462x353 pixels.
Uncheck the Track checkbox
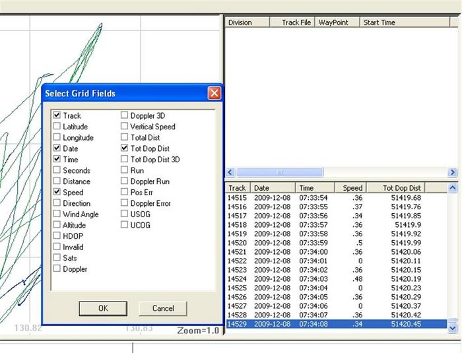click(57, 116)
